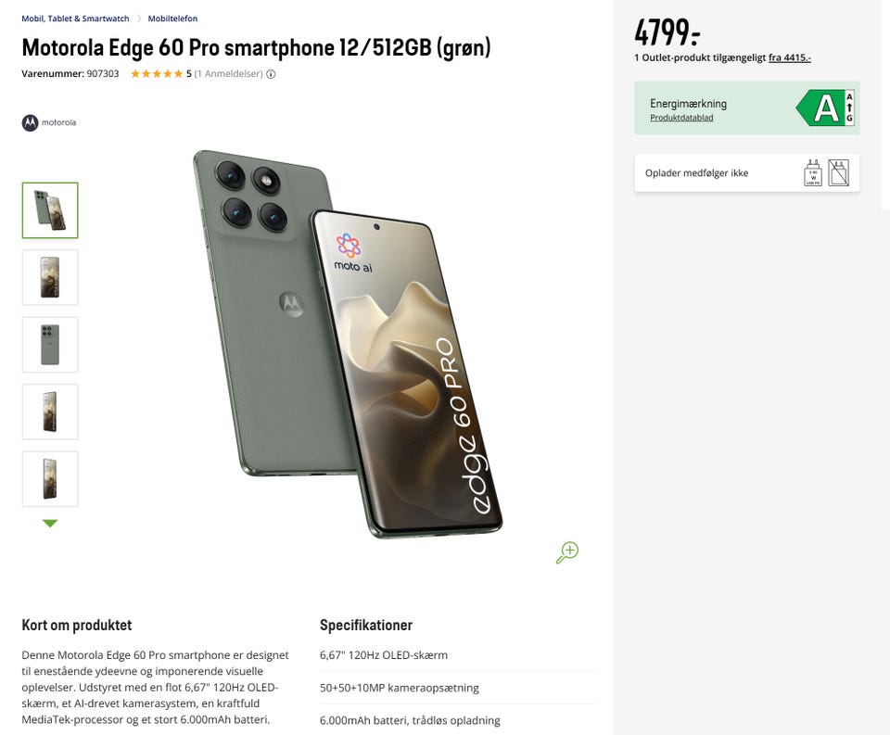
Task: Open the Mobil, Tablet & Smartwatch breadcrumb
Action: 76,19
